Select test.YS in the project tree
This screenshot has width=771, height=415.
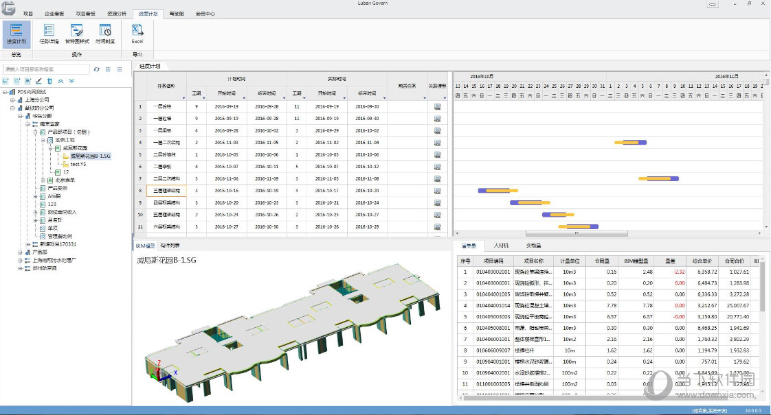(80, 164)
